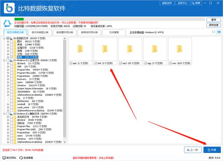Click the 01 Windows (C:) 正常文件 drive icon
The image size is (223, 161).
(x=11, y=60)
